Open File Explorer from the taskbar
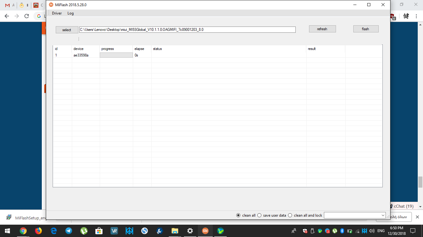Screen dimensions: 423x237 pos(175,231)
